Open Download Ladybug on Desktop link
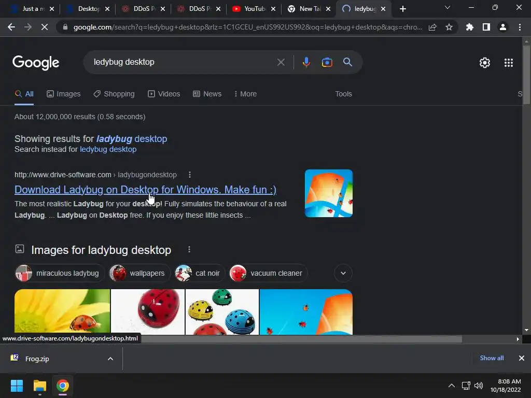Image resolution: width=531 pixels, height=398 pixels. pyautogui.click(x=145, y=190)
